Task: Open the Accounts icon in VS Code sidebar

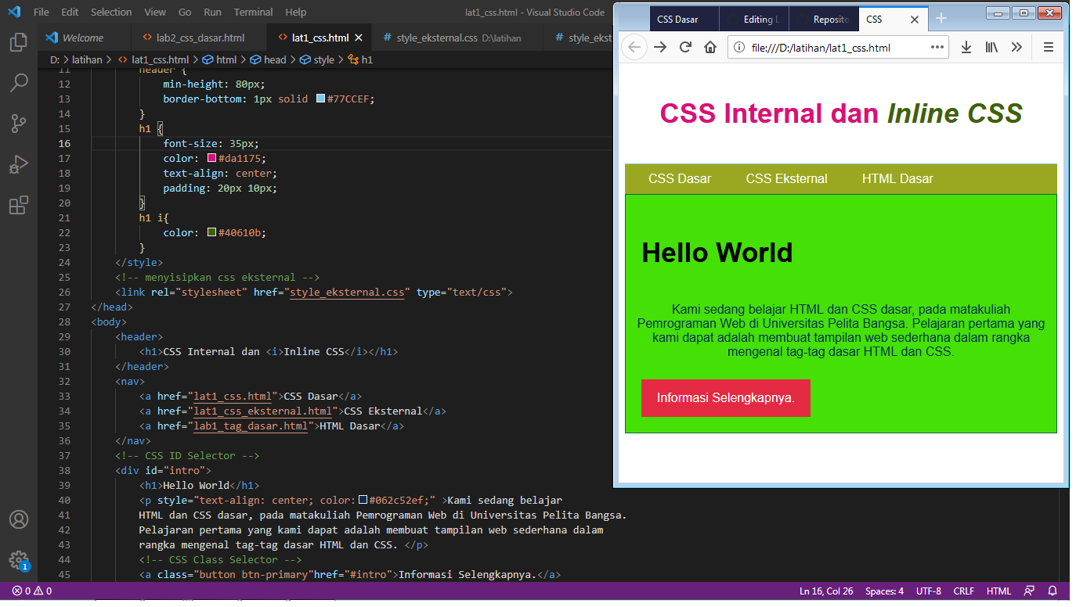Action: pyautogui.click(x=19, y=519)
